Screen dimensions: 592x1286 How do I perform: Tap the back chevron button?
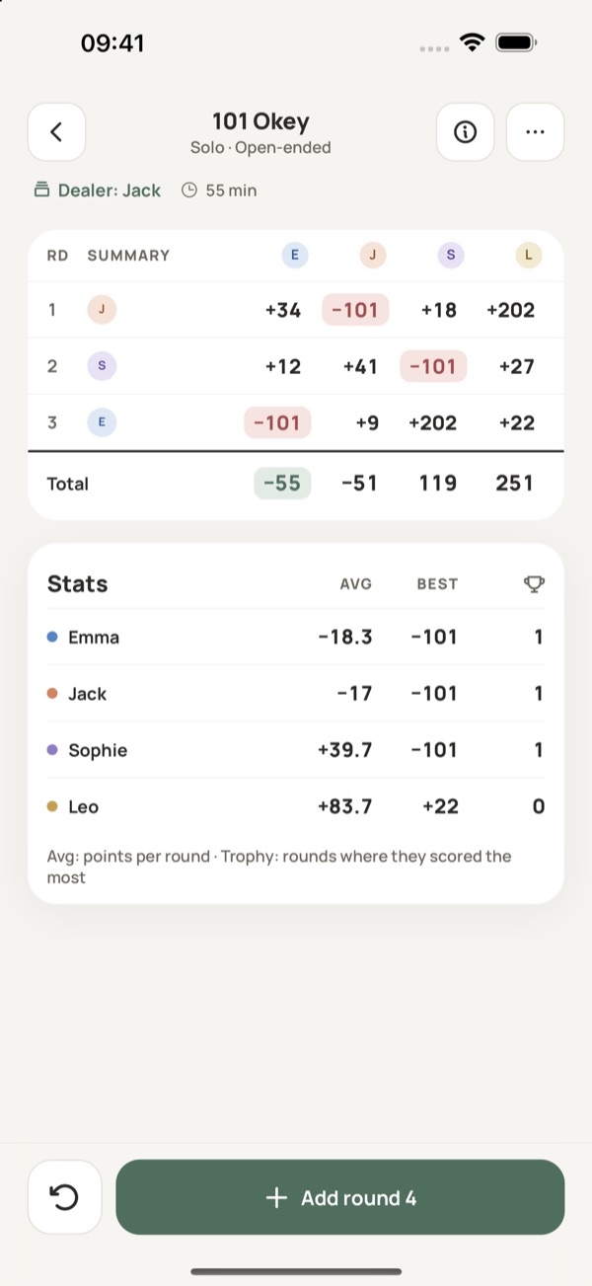[x=56, y=131]
